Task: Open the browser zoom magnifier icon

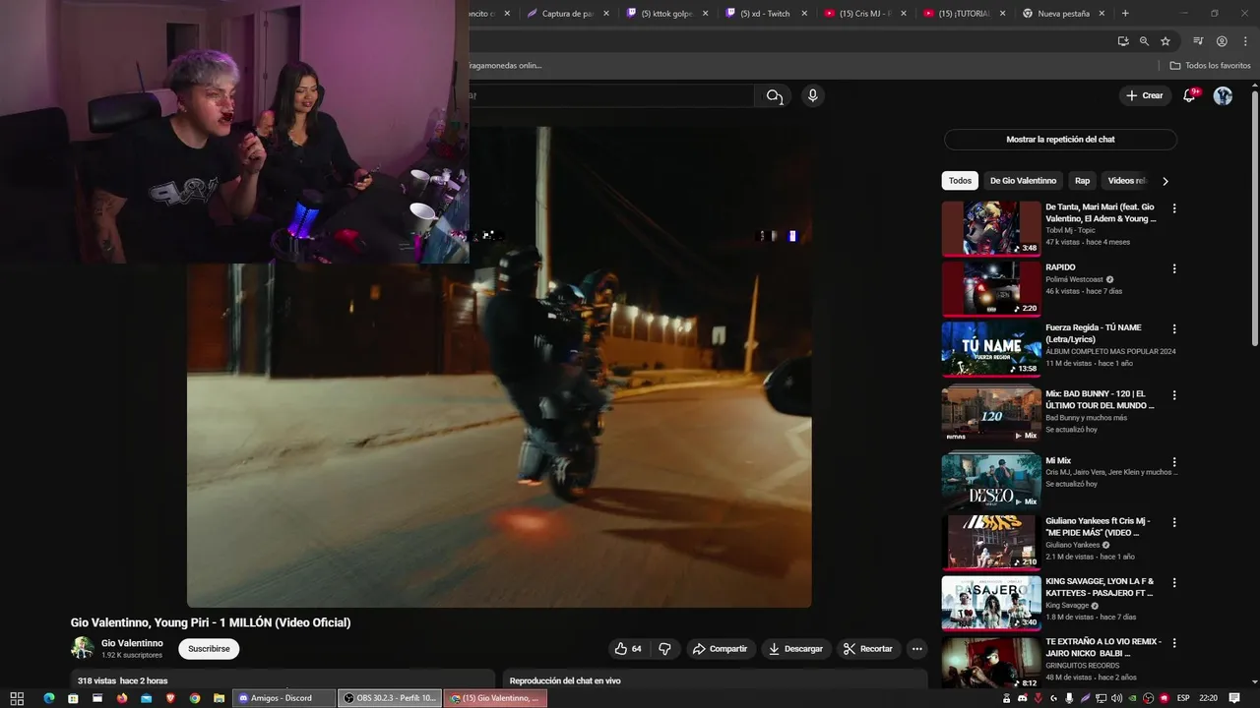Action: pos(1144,41)
